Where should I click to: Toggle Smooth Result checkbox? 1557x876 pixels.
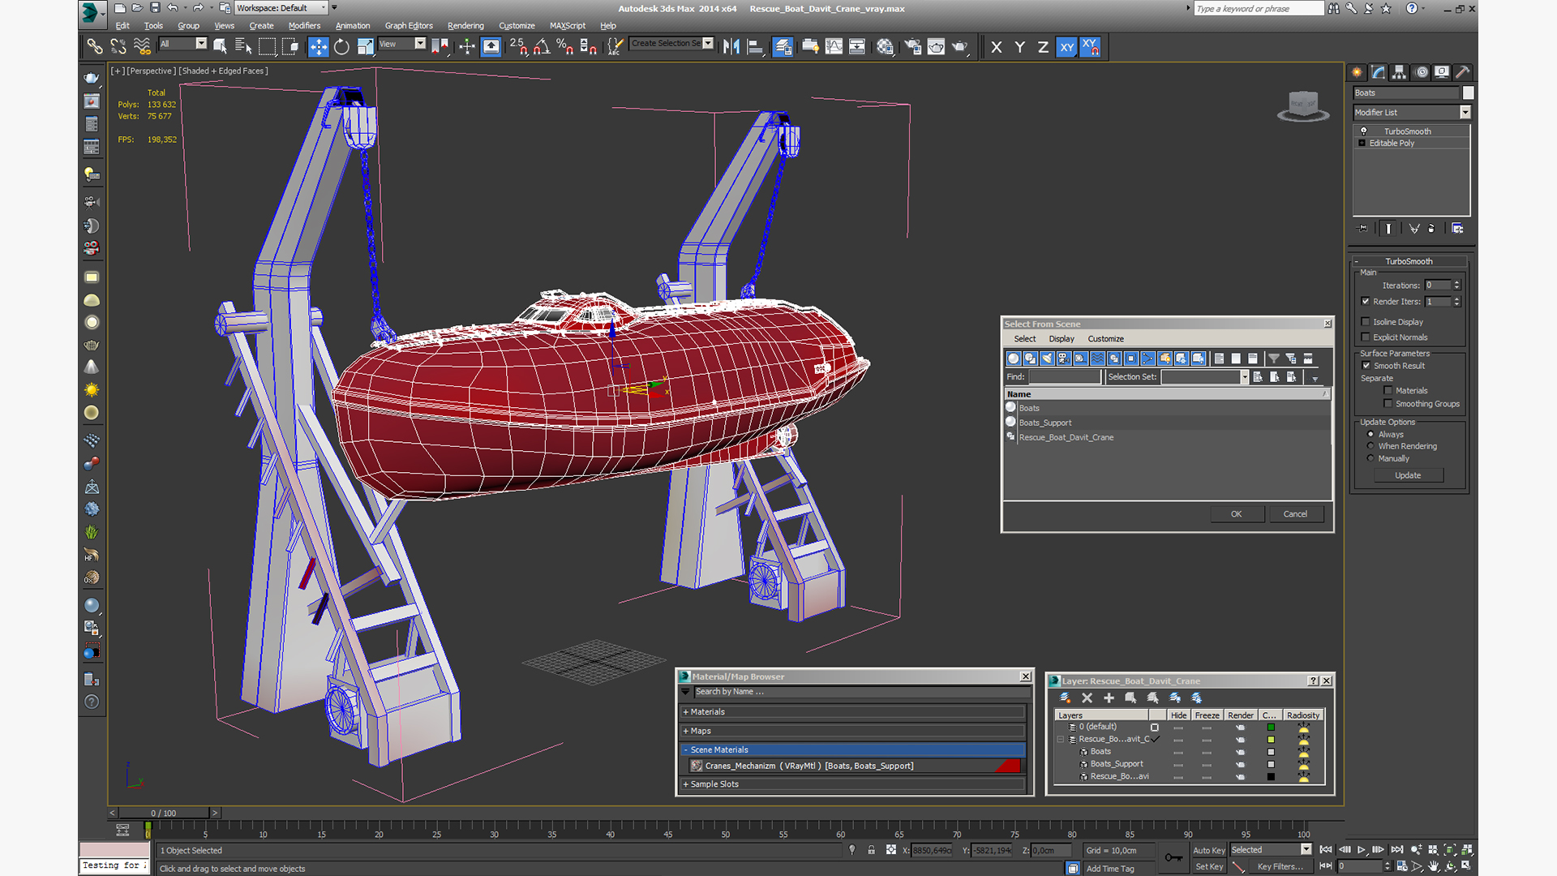[1366, 366]
